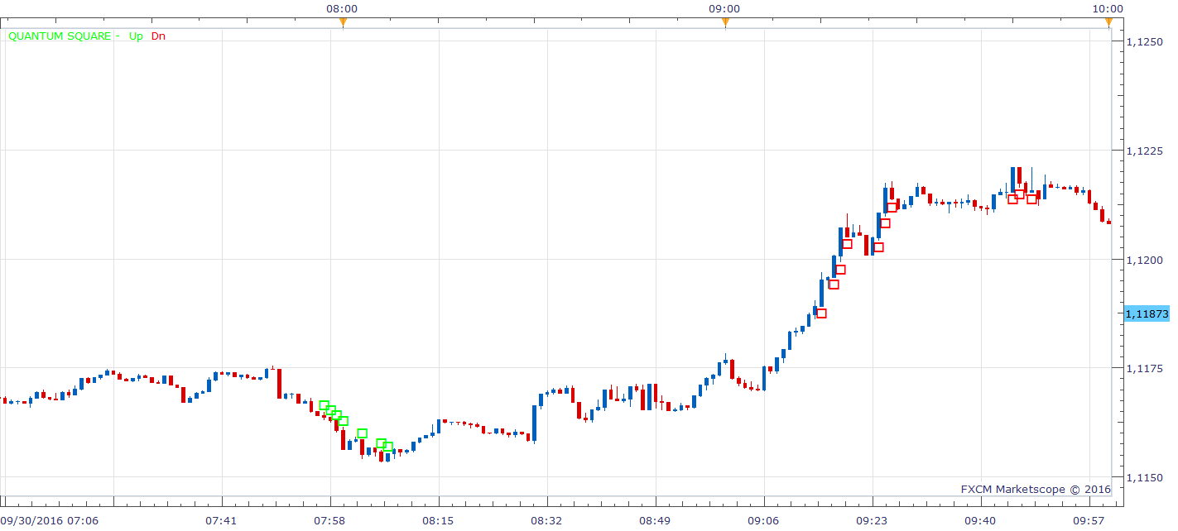Click the 09:40 time axis label
Image resolution: width=1178 pixels, height=531 pixels.
(980, 520)
